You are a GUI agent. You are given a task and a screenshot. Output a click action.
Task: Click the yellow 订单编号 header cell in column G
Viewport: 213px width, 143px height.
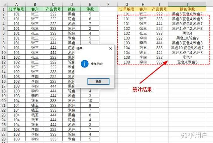pos(127,9)
